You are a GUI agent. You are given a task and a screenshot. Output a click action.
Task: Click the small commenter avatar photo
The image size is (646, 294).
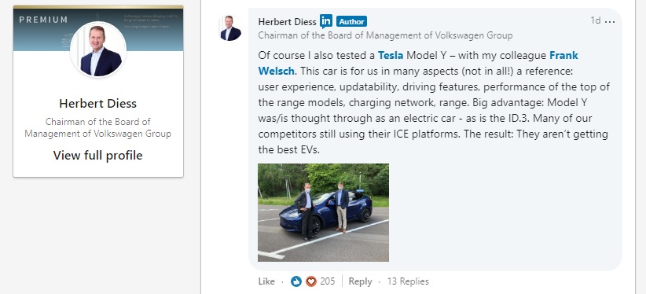(231, 28)
